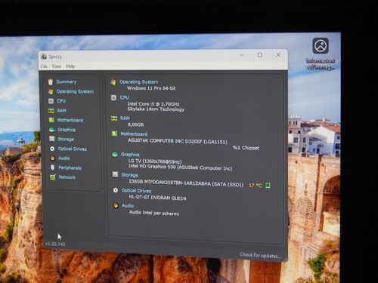
Task: Open the File menu
Action: tap(44, 66)
